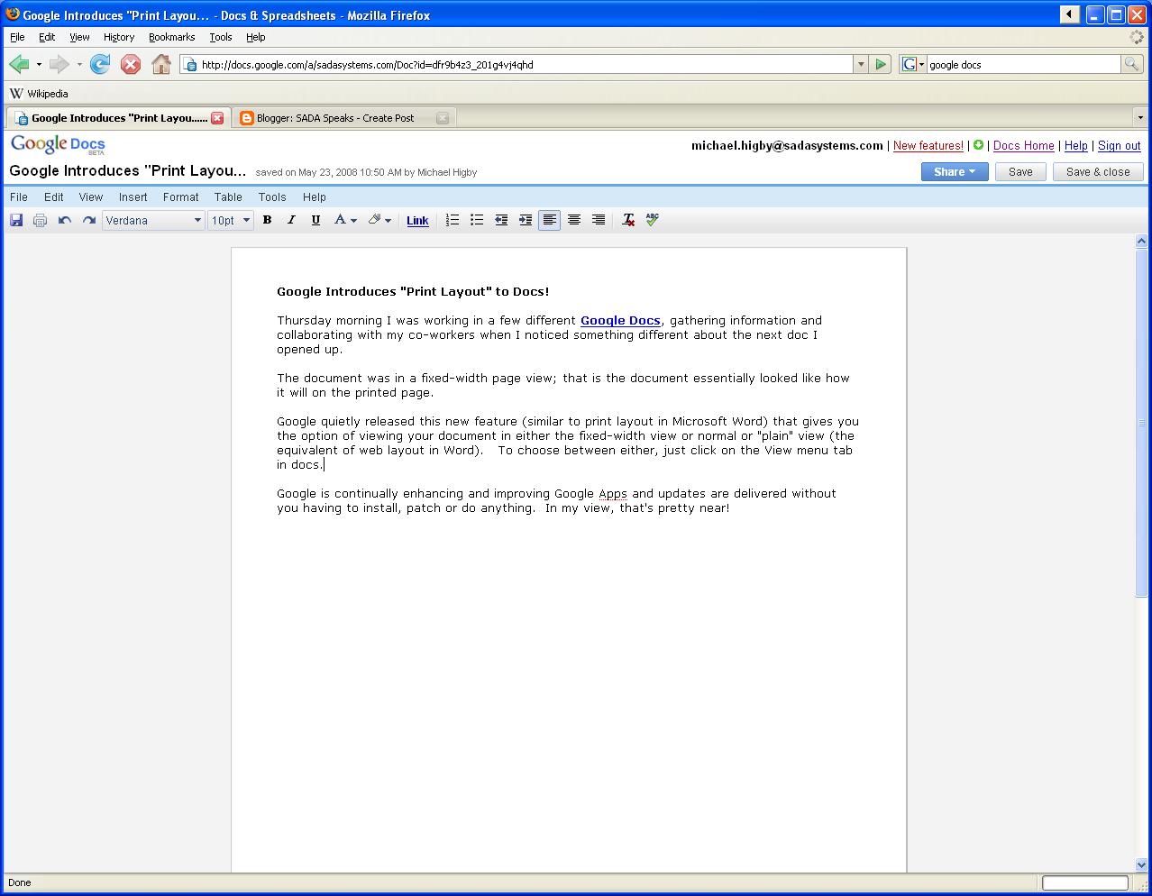This screenshot has height=896, width=1152.
Task: Click the Save & close button
Action: 1098,171
